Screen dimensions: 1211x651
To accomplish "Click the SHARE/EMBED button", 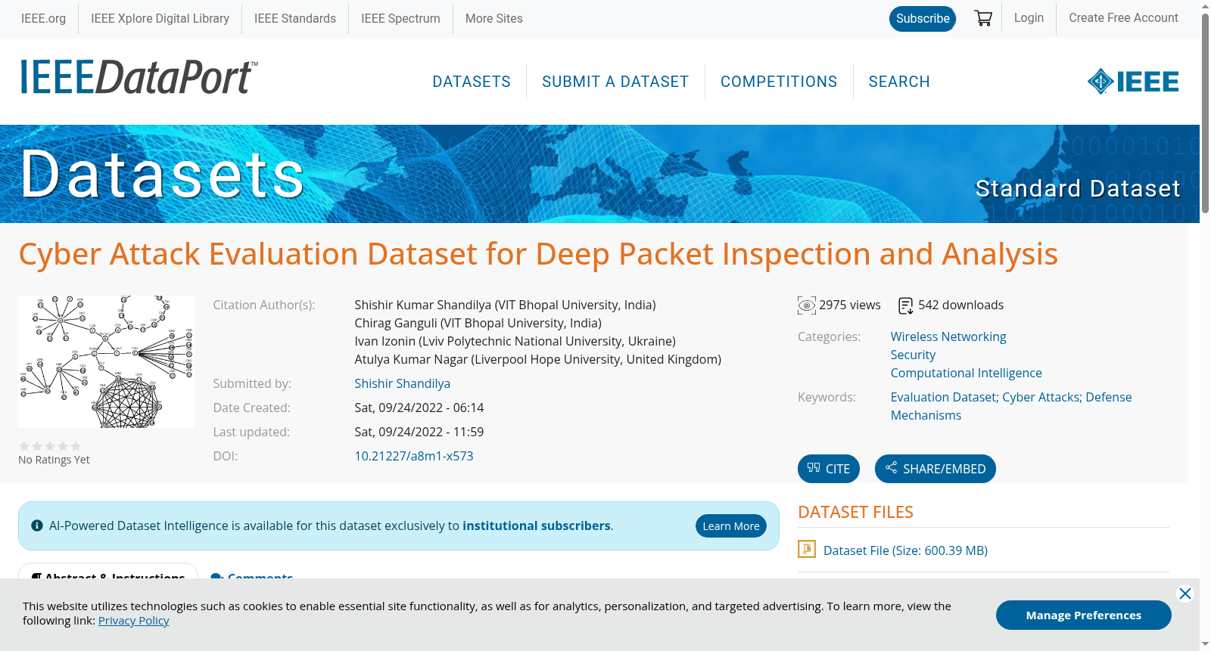I will 935,469.
